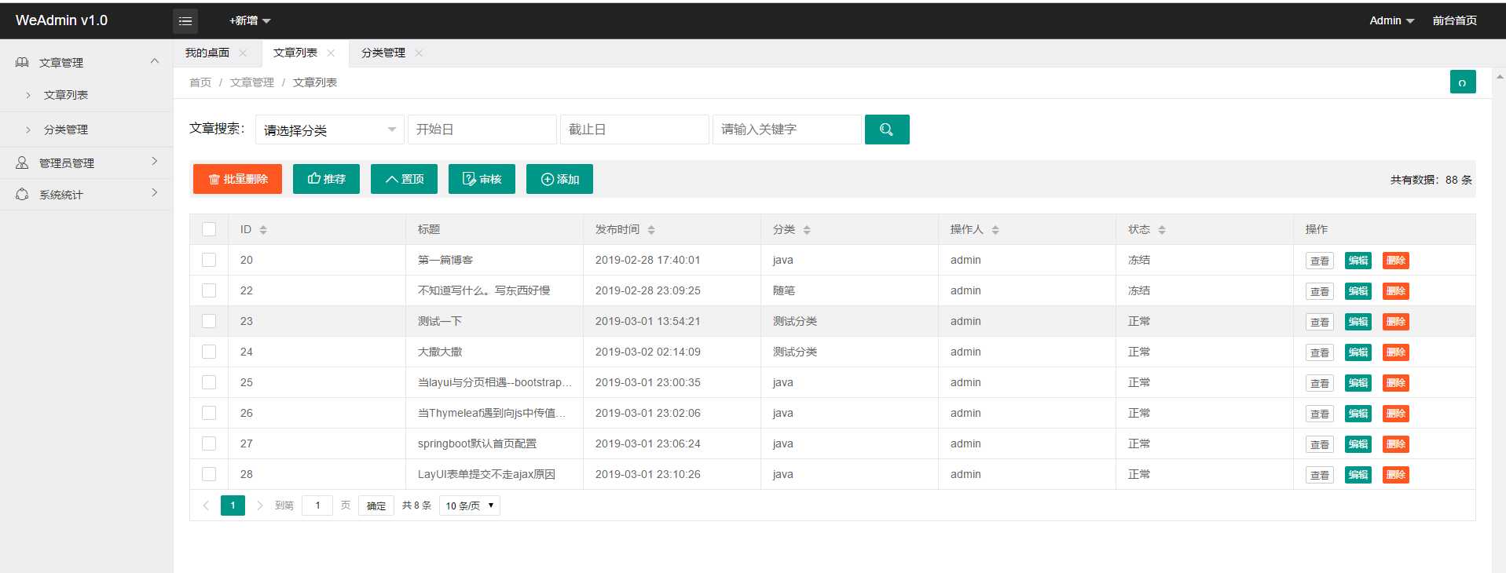This screenshot has width=1506, height=573.
Task: Check the row with ID 26
Action: [x=209, y=413]
